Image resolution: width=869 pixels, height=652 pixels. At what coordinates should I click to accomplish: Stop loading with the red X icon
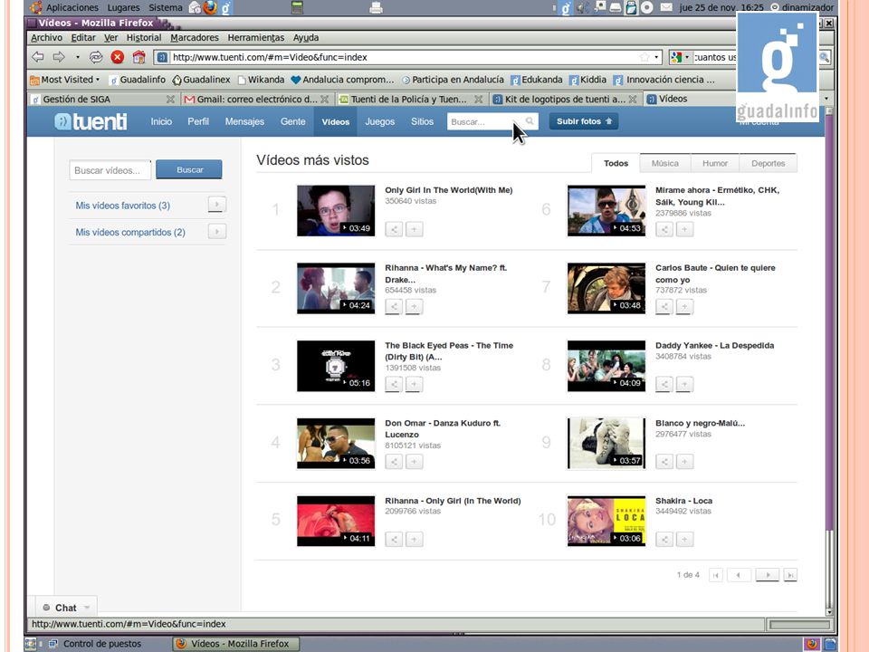click(117, 57)
